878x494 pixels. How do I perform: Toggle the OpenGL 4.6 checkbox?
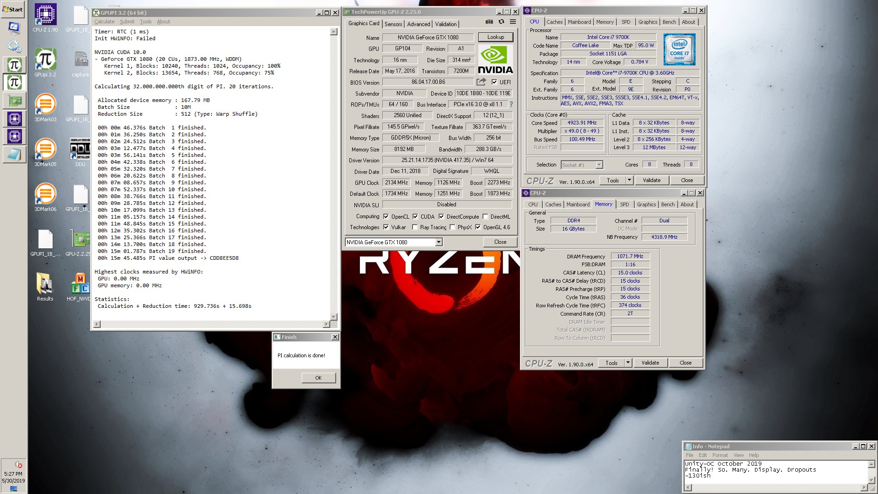pos(478,227)
